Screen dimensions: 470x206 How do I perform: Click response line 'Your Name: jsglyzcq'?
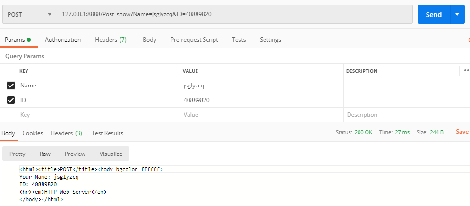tap(49, 177)
